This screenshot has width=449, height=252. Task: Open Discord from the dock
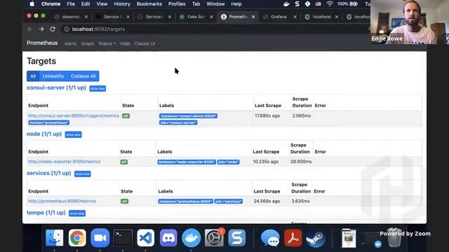click(x=168, y=238)
